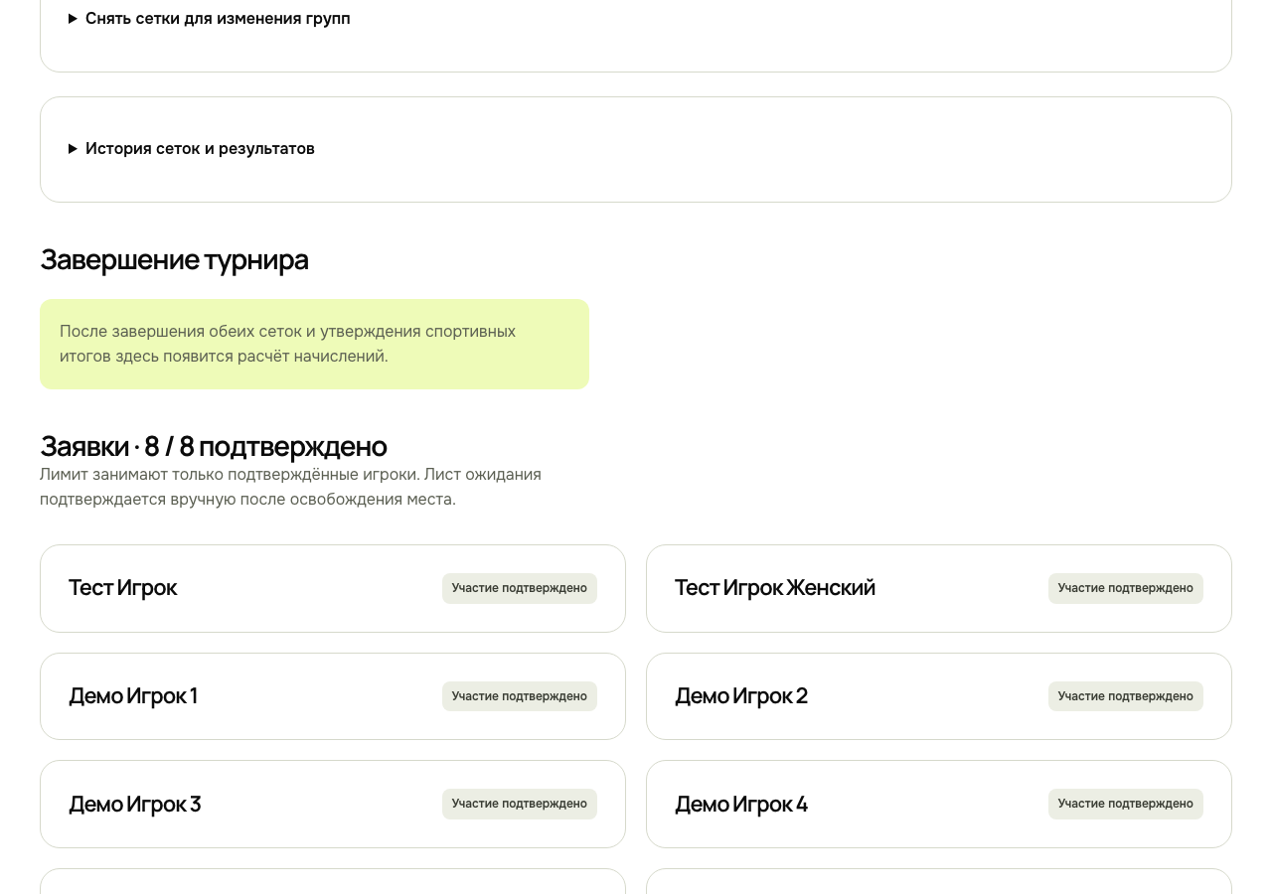
Task: Click the status badge for Тест Игрок Женский
Action: 1126,588
